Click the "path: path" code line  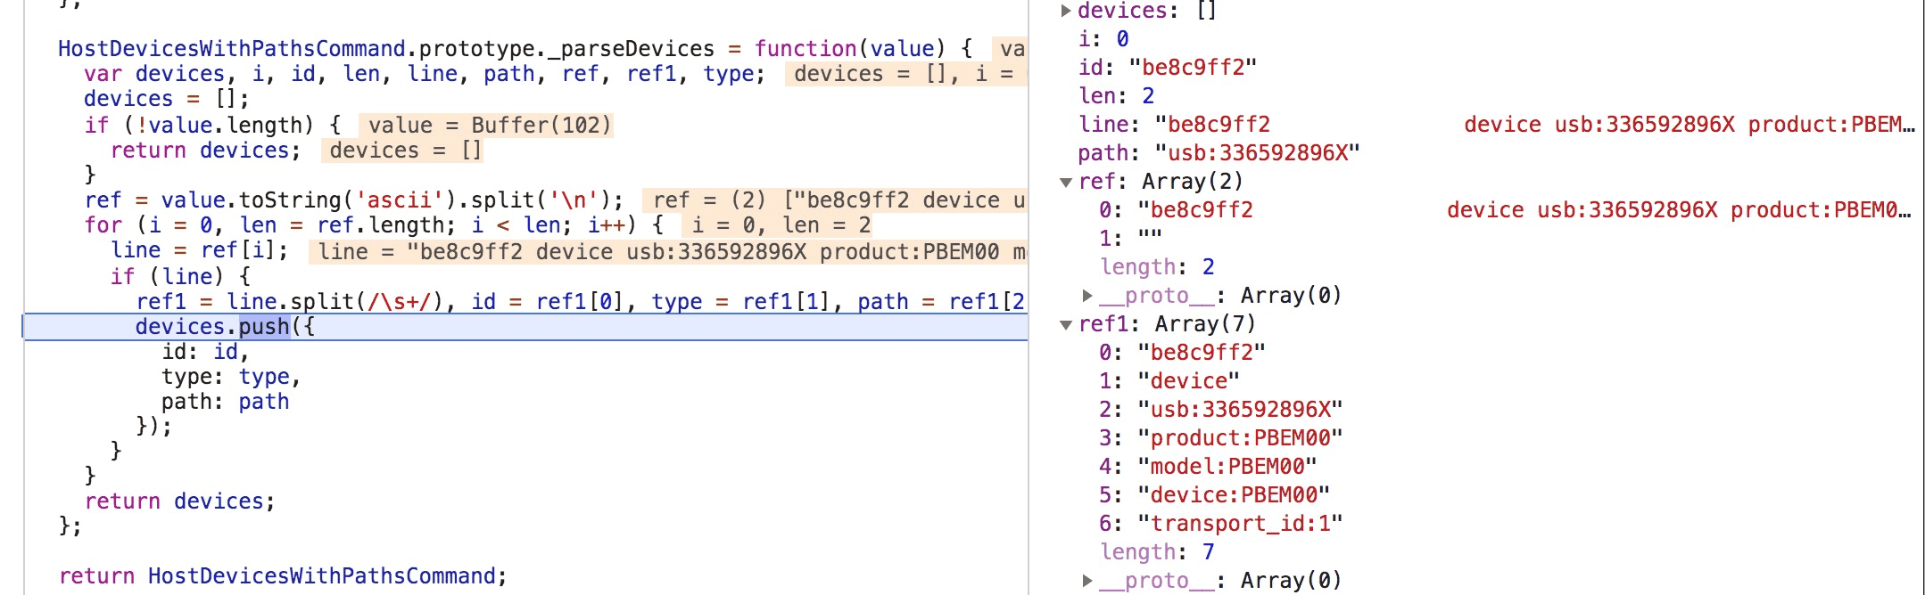pos(225,402)
